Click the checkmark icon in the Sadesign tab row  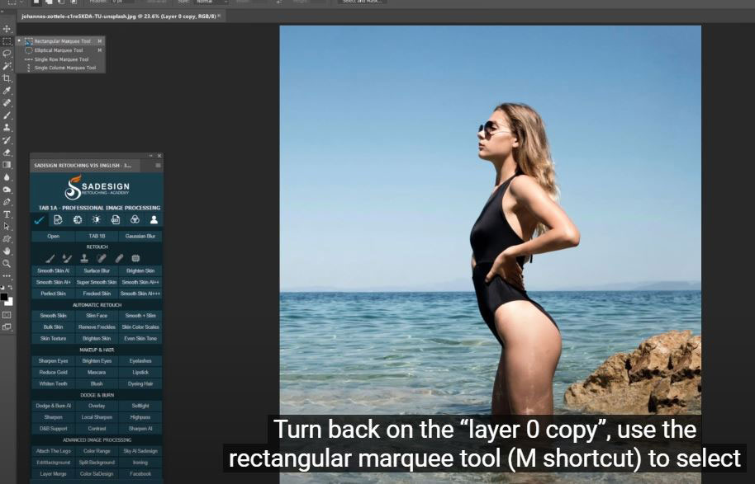click(x=39, y=220)
